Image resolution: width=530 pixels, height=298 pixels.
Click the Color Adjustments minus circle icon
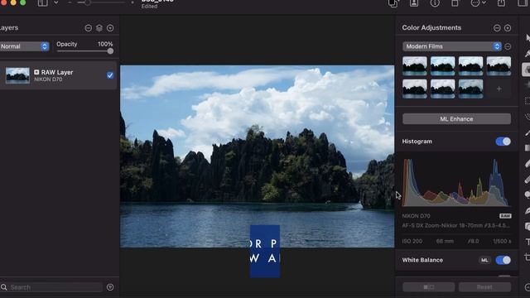pyautogui.click(x=497, y=28)
